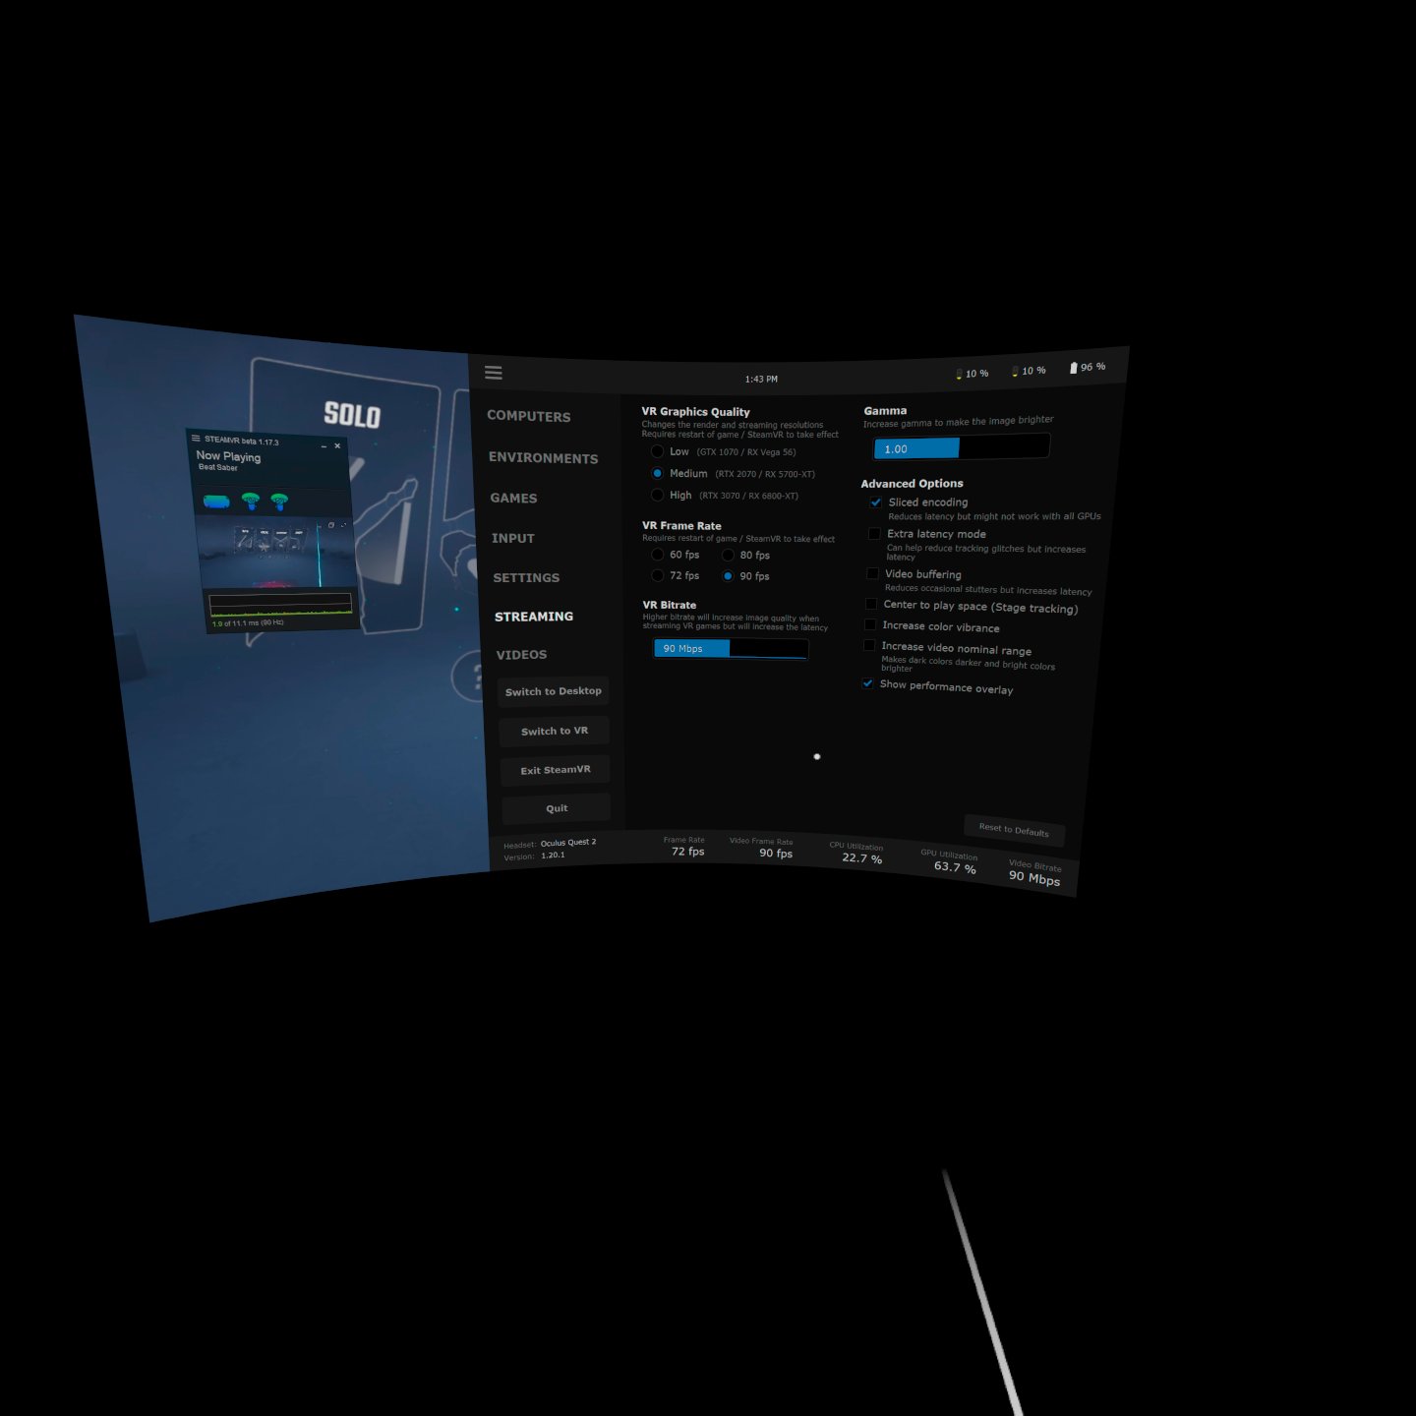Click the SteamVR frame timing graph
The width and height of the screenshot is (1416, 1416).
click(281, 604)
